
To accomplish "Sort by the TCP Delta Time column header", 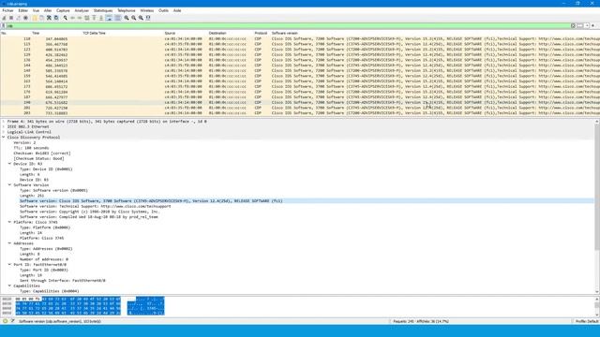I will point(94,34).
